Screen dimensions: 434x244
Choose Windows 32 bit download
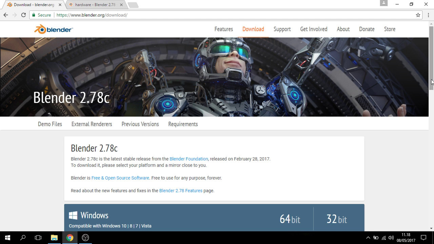337,219
